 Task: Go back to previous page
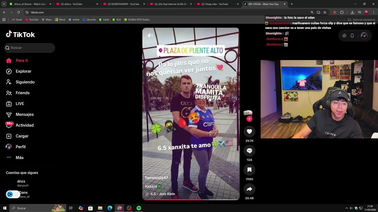[x=4, y=12]
